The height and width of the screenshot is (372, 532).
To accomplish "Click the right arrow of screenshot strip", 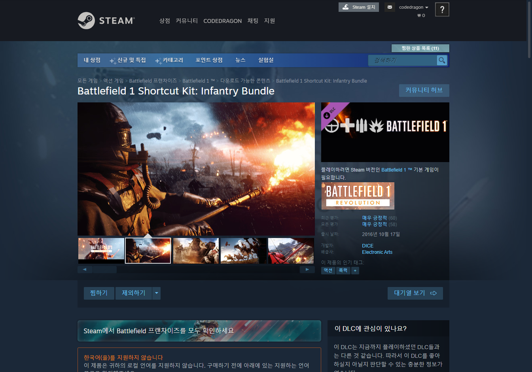I will click(x=307, y=270).
